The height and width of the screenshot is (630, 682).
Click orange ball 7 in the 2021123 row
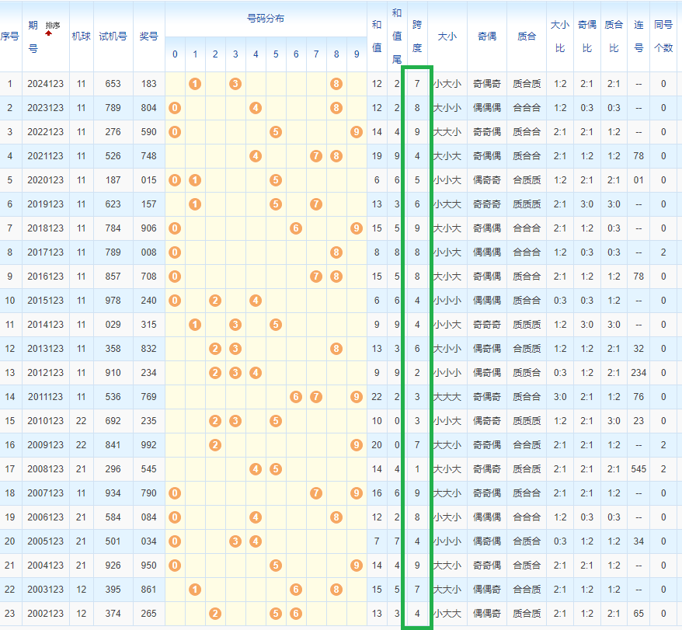coord(316,156)
